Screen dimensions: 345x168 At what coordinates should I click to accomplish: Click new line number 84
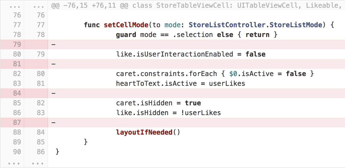coord(41,132)
